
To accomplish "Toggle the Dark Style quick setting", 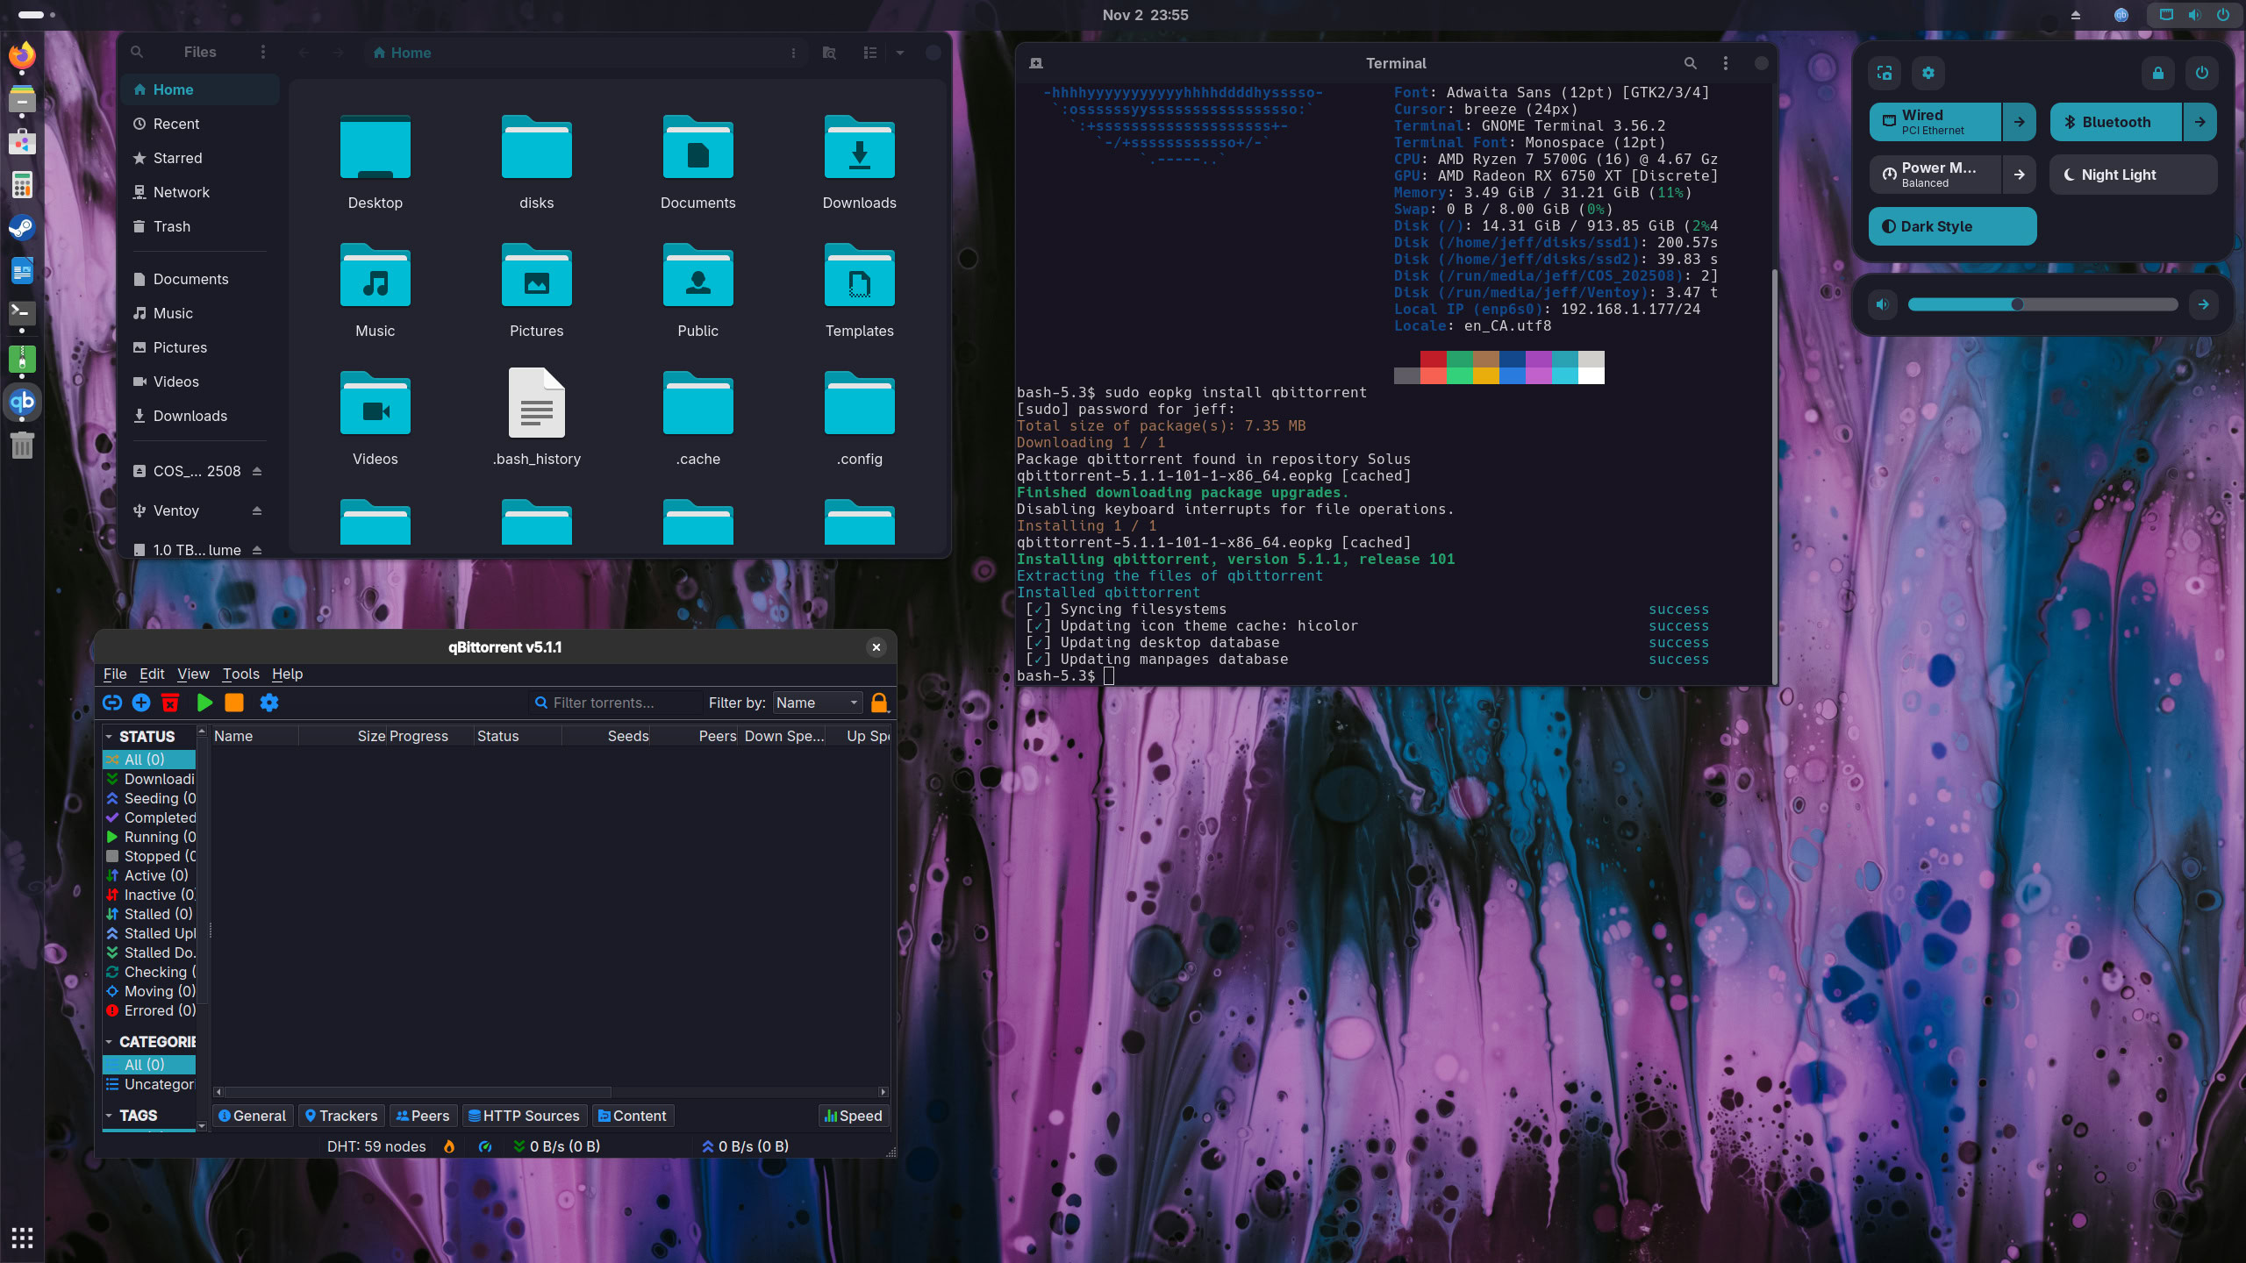I will point(1952,226).
